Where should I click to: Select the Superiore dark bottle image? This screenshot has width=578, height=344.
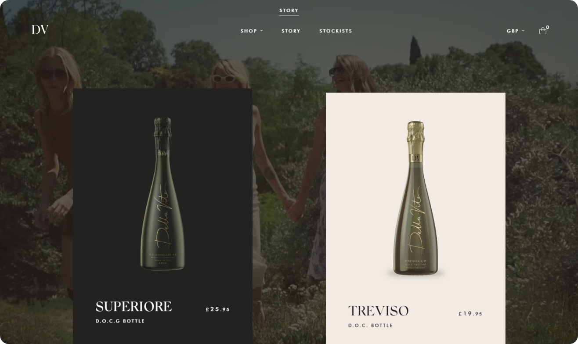point(163,193)
